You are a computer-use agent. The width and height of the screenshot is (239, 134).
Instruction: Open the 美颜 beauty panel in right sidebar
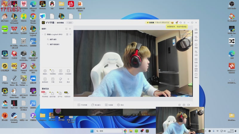coord(196,31)
